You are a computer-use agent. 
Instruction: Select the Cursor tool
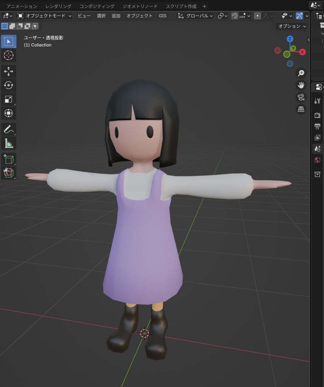[x=8, y=56]
